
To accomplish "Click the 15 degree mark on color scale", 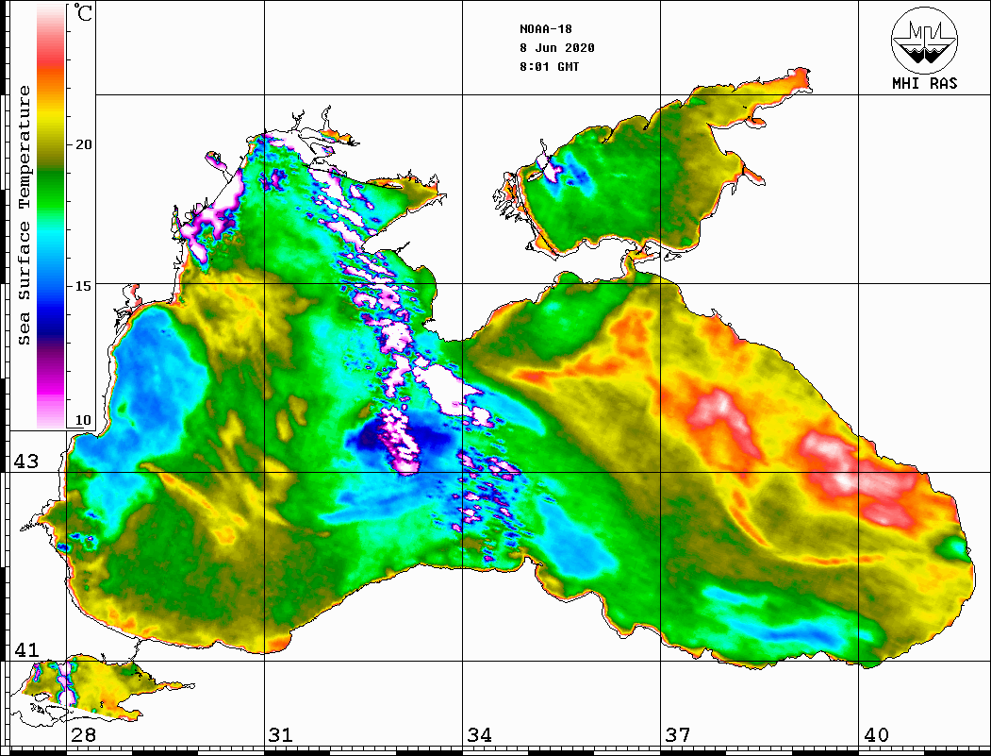I will (84, 285).
